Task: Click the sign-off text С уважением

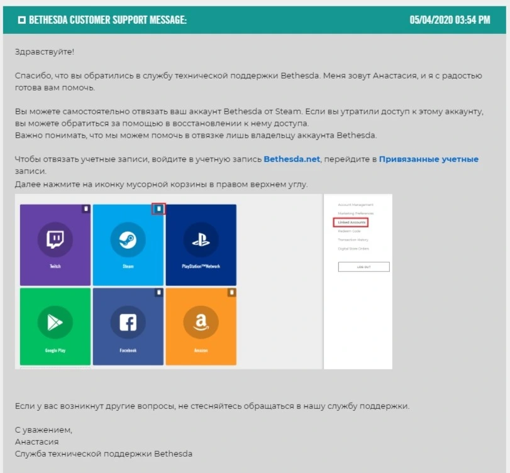Action: coord(43,430)
